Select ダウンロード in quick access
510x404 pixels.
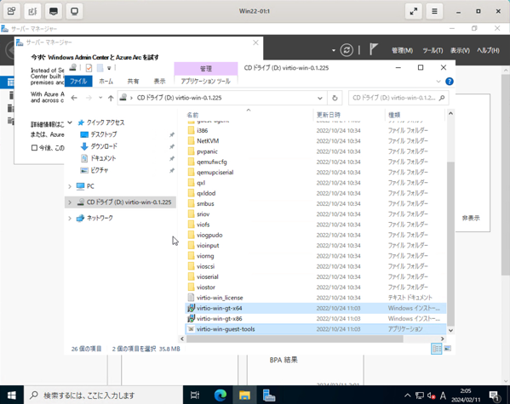[104, 146]
